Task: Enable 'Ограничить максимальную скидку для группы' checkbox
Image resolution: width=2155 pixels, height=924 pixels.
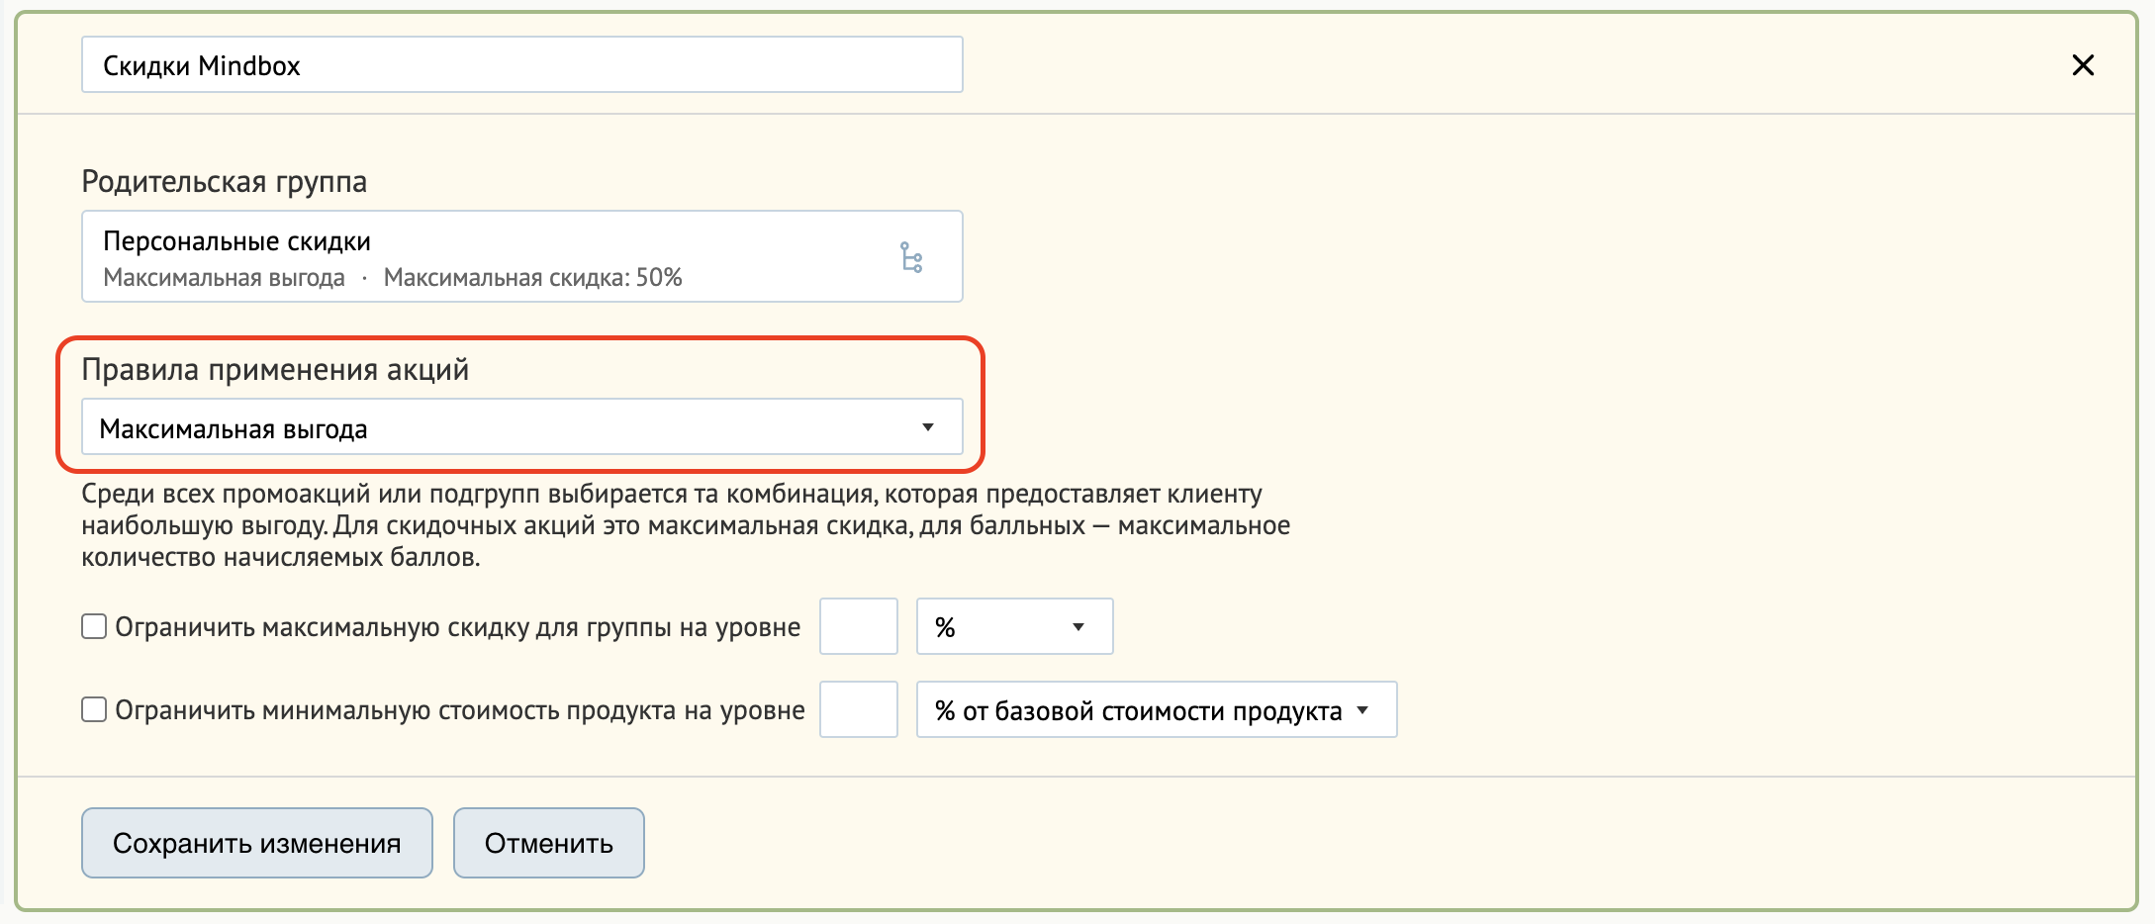Action: [x=94, y=626]
